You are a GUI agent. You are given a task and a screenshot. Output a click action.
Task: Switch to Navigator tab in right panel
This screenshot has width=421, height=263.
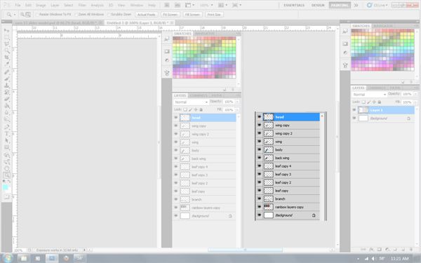[x=383, y=26]
